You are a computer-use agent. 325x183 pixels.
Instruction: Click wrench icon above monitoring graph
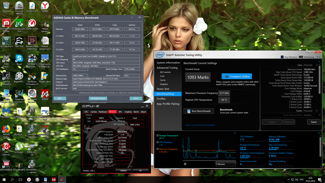click(x=234, y=133)
